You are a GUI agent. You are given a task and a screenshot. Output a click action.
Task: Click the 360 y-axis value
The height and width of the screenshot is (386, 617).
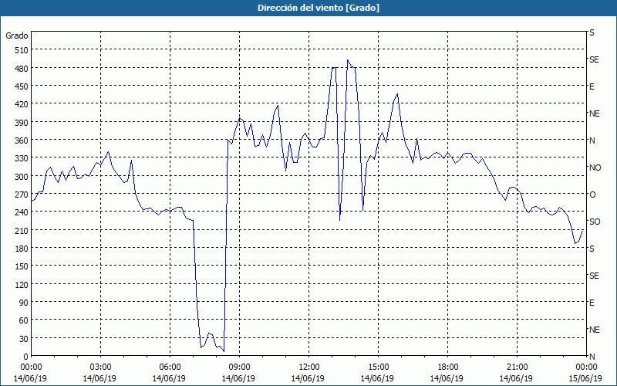[22, 141]
